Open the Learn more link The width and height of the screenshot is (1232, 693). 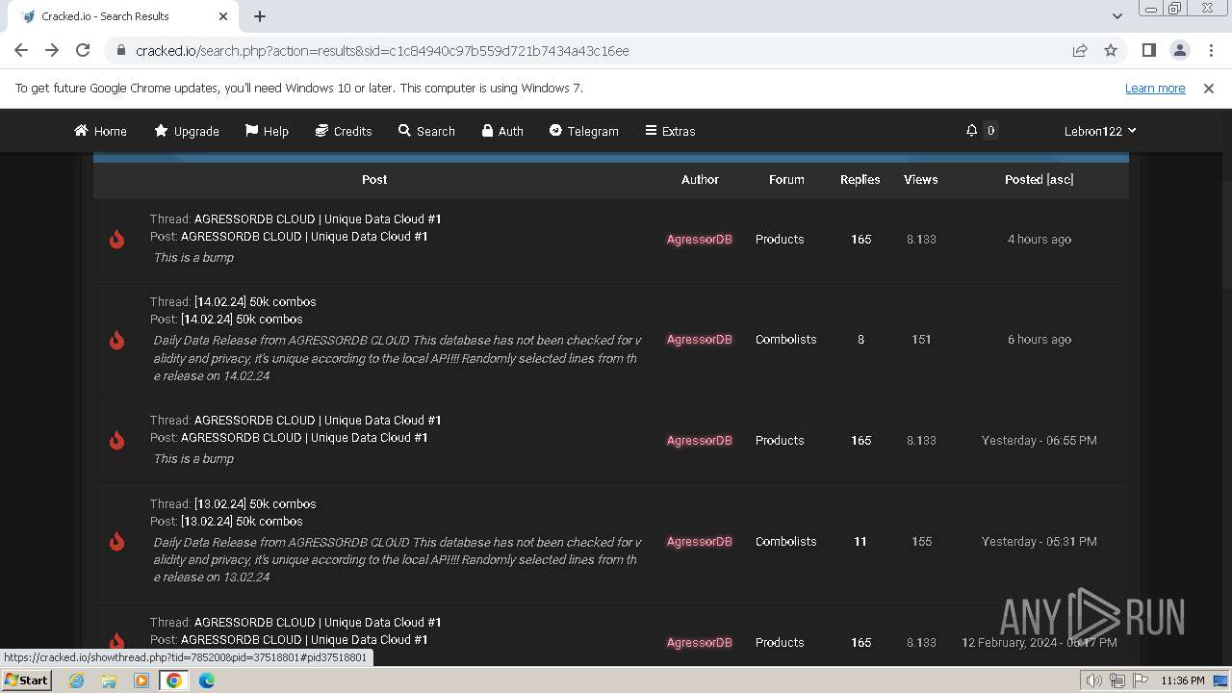coord(1155,88)
